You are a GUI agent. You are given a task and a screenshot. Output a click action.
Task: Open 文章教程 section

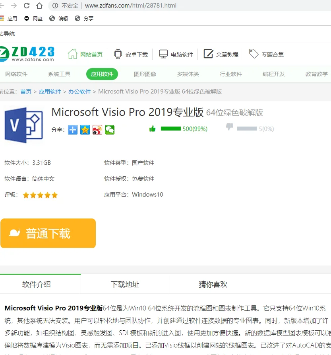click(x=221, y=54)
